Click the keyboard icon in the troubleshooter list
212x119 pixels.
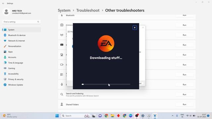coord(62,45)
